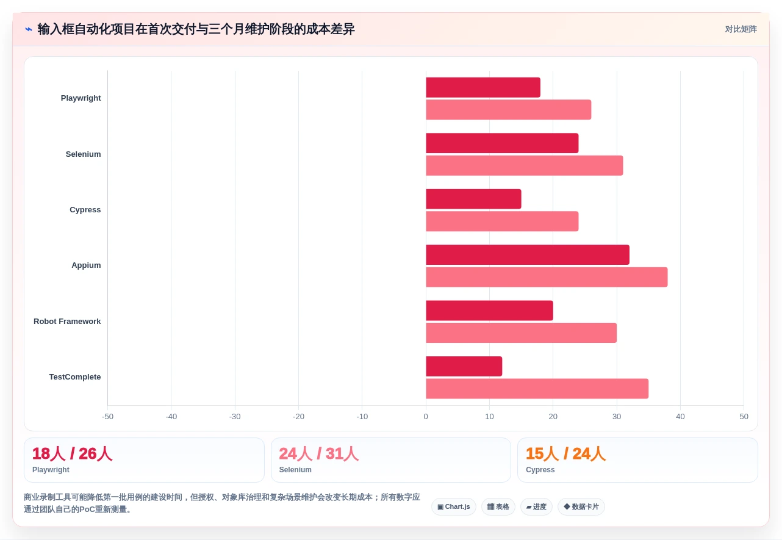782x540 pixels.
Task: Click the Cypress dark red bar
Action: tap(473, 199)
